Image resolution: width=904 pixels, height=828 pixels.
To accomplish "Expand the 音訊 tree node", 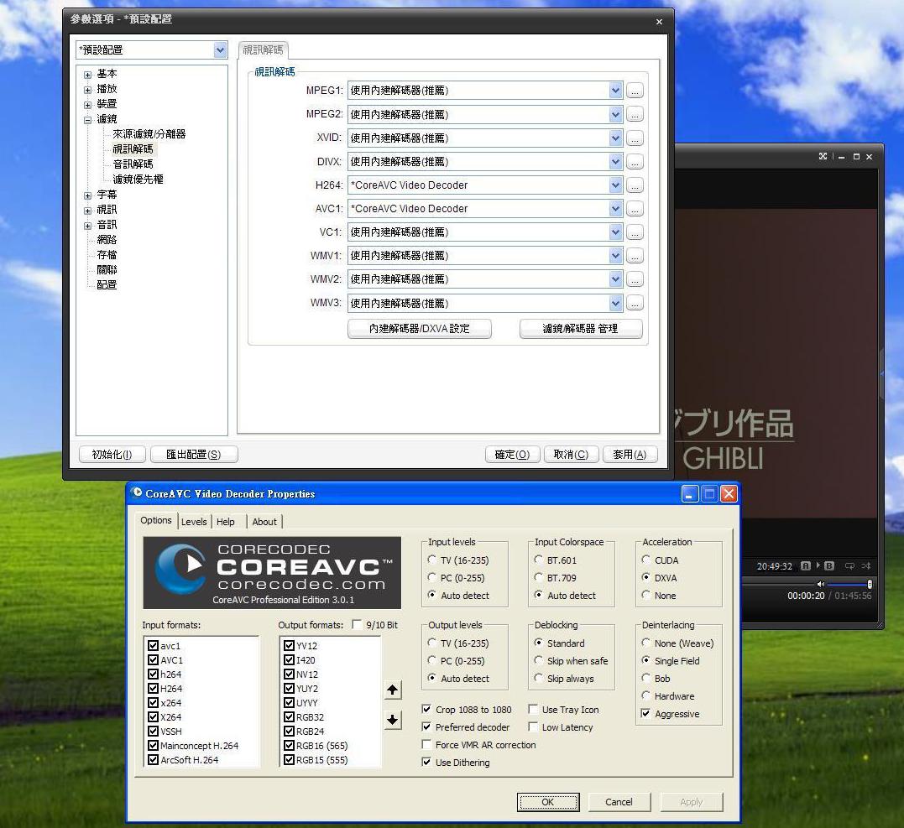I will [x=87, y=226].
